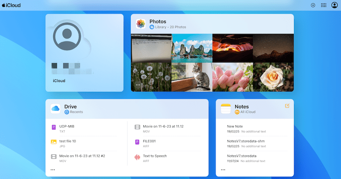Click the iCloud logo in header
The height and width of the screenshot is (179, 341).
tap(11, 5)
